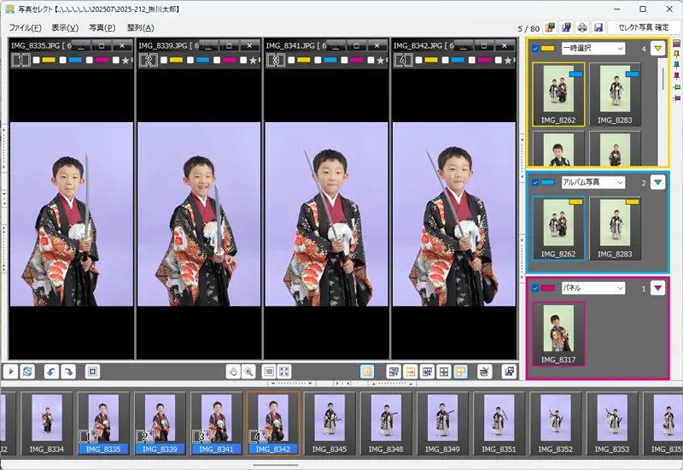
Task: Click the last icon at right of viewer toolbar
Action: [x=509, y=372]
